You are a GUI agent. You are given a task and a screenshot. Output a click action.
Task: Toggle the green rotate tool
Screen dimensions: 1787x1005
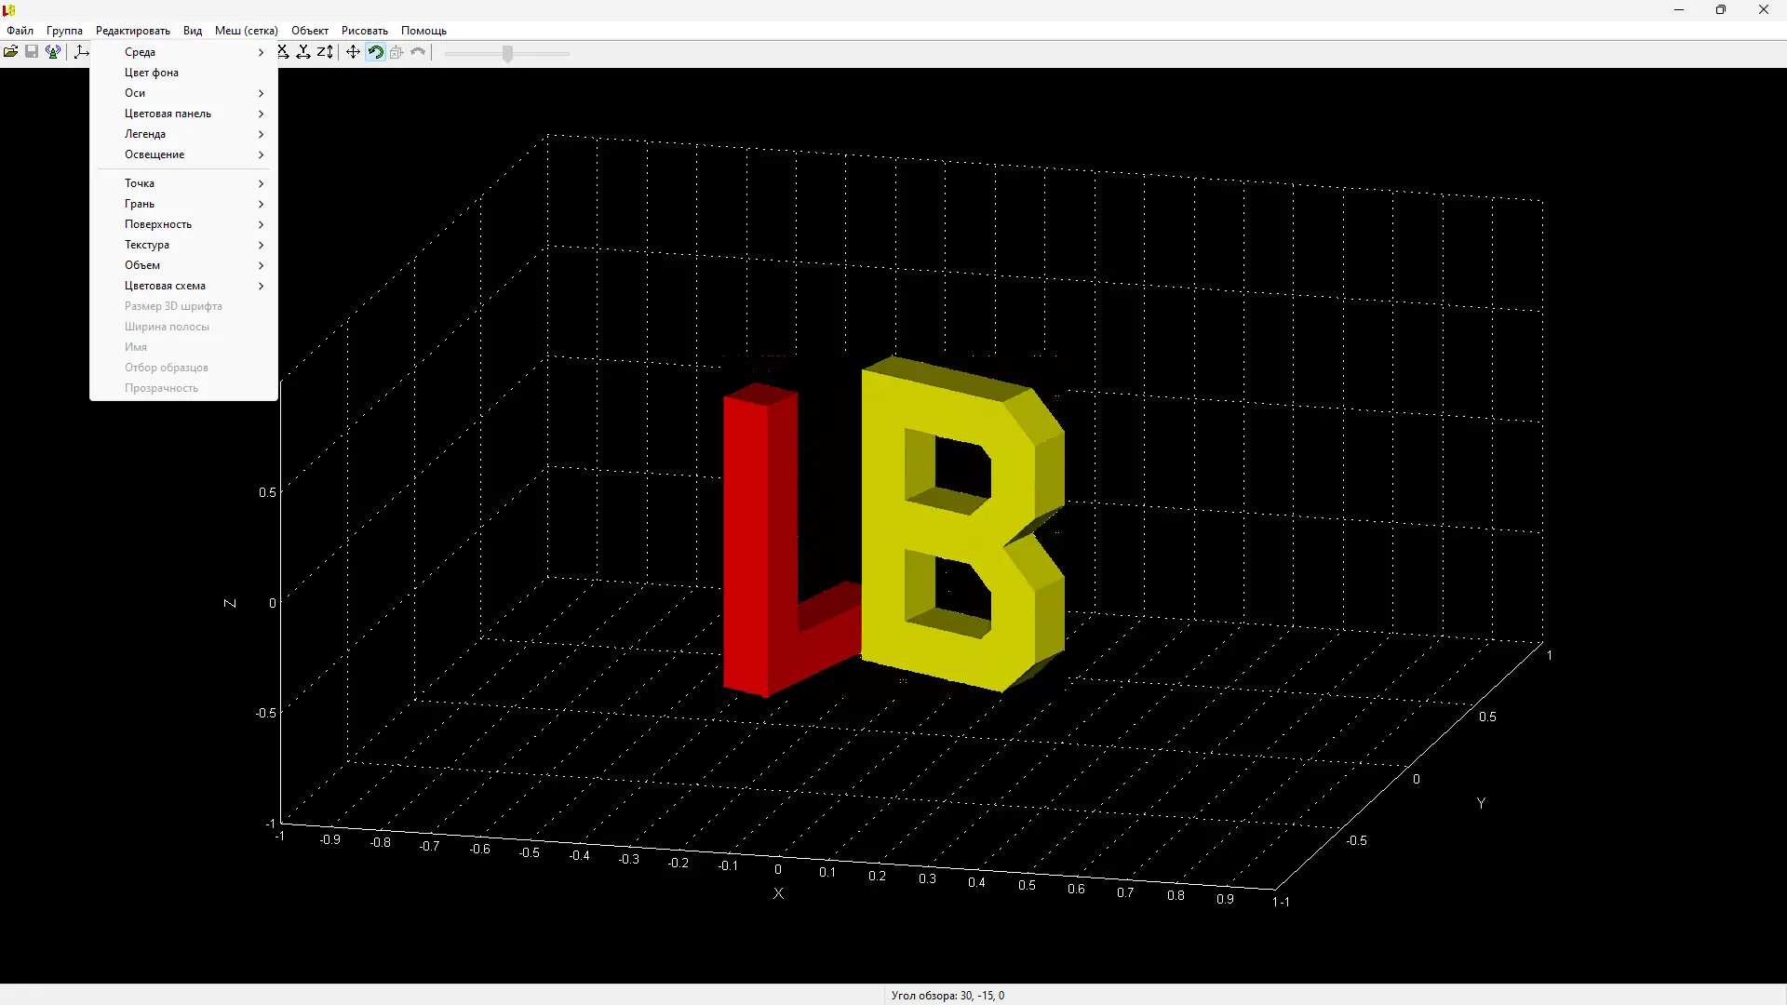pos(375,52)
